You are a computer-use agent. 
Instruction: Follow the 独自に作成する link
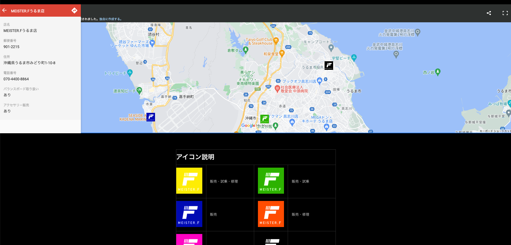coord(110,19)
